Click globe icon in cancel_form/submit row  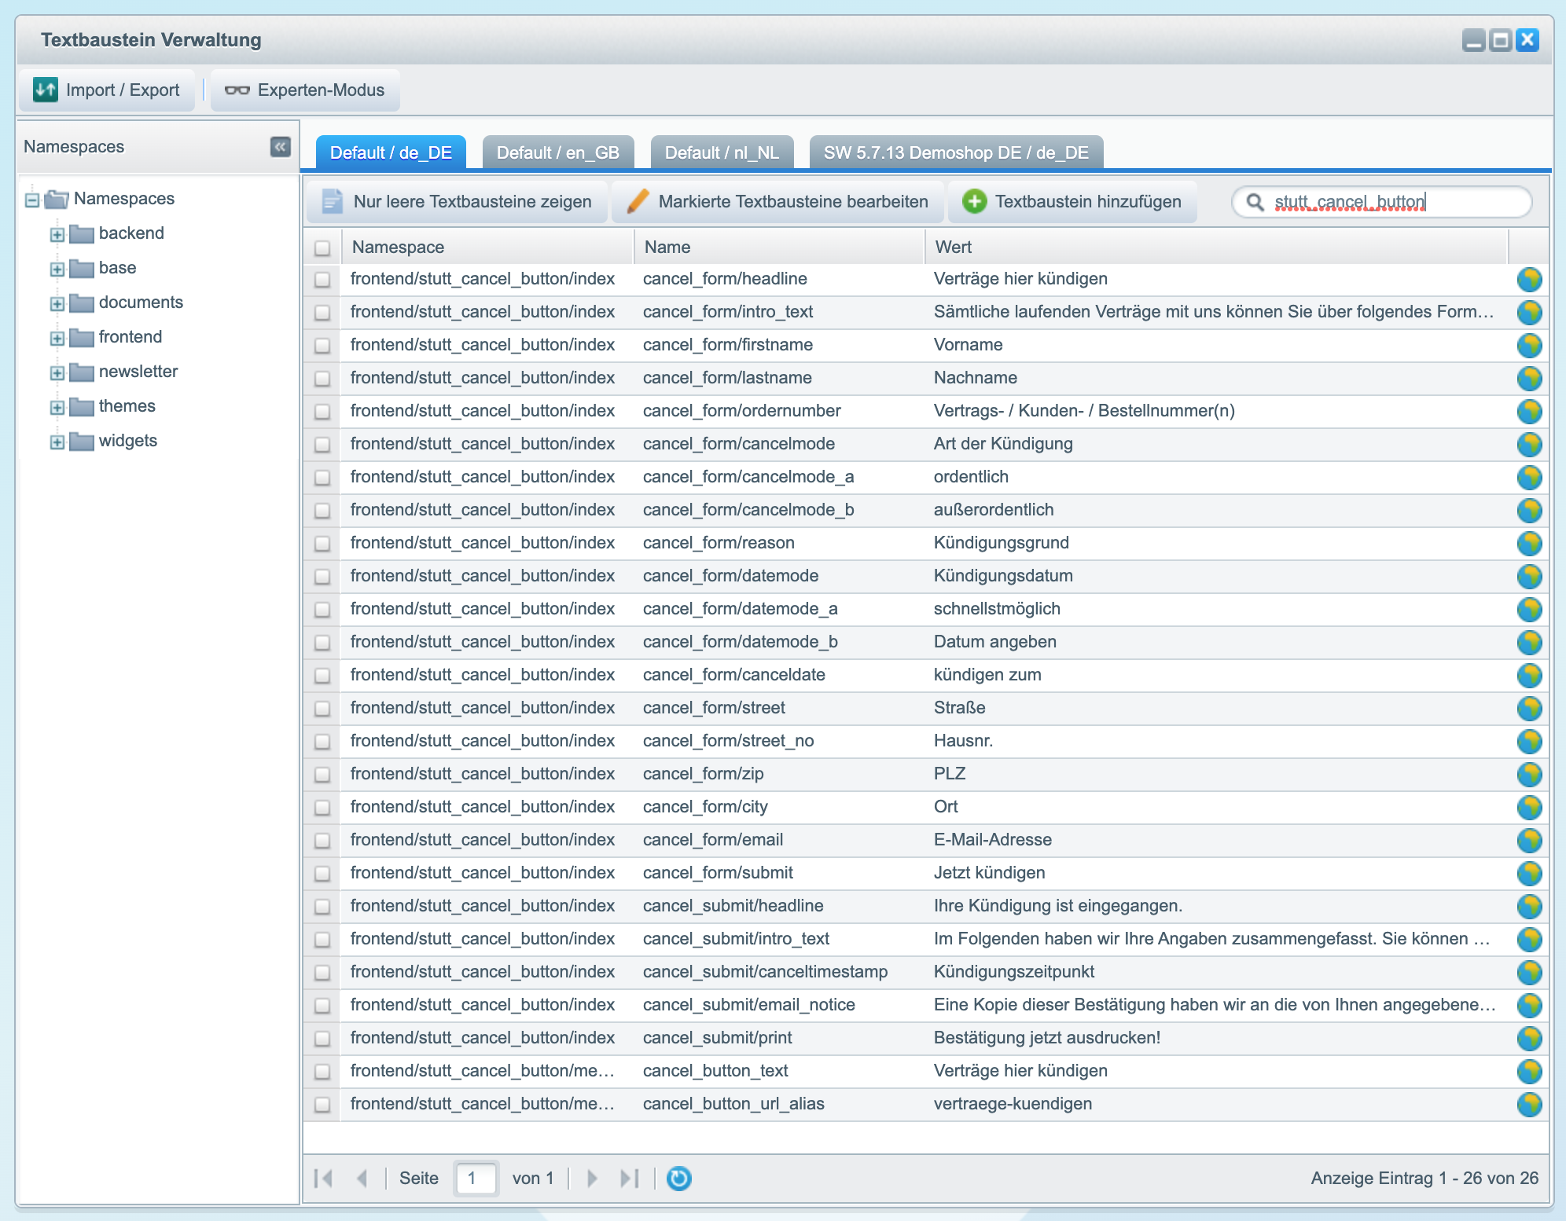point(1529,873)
